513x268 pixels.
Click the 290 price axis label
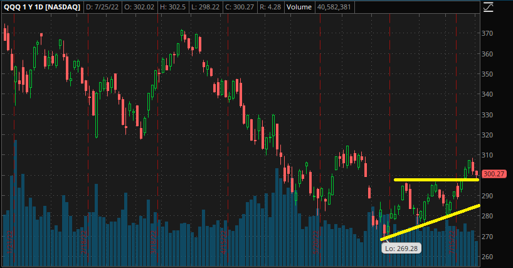point(487,196)
